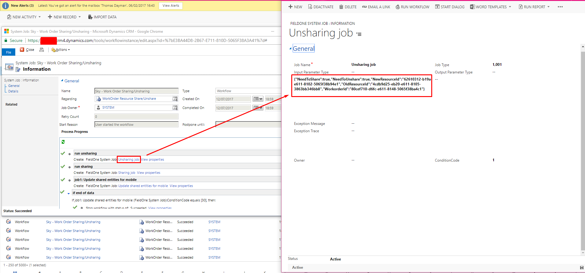Click the Postpone until field

tap(248, 124)
